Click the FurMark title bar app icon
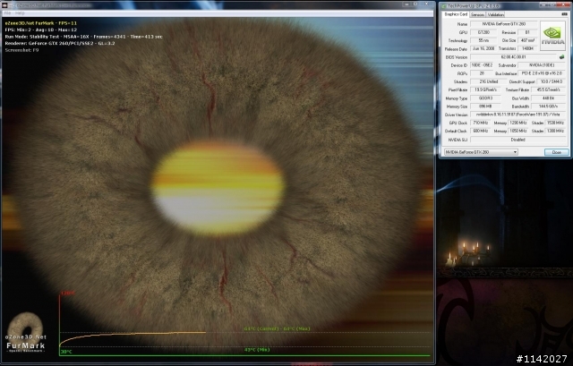The width and height of the screenshot is (573, 366). (x=4, y=5)
